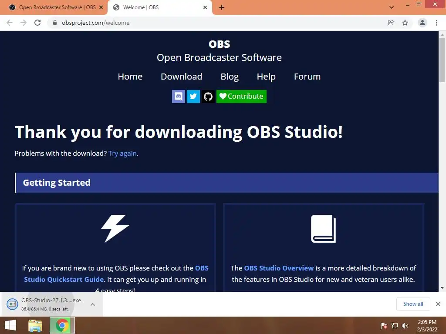446x334 pixels.
Task: Open a new browser tab
Action: (222, 7)
